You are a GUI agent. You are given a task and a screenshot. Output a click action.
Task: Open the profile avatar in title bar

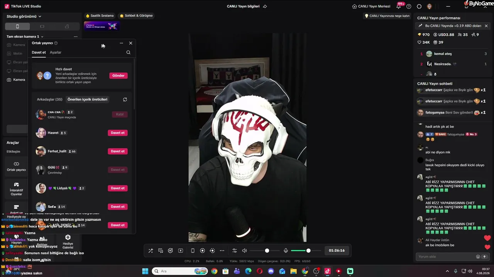pyautogui.click(x=430, y=6)
